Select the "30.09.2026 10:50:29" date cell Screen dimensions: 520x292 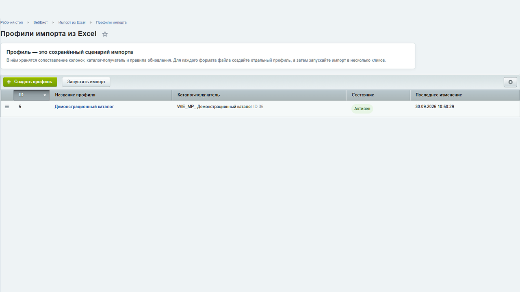coord(435,107)
